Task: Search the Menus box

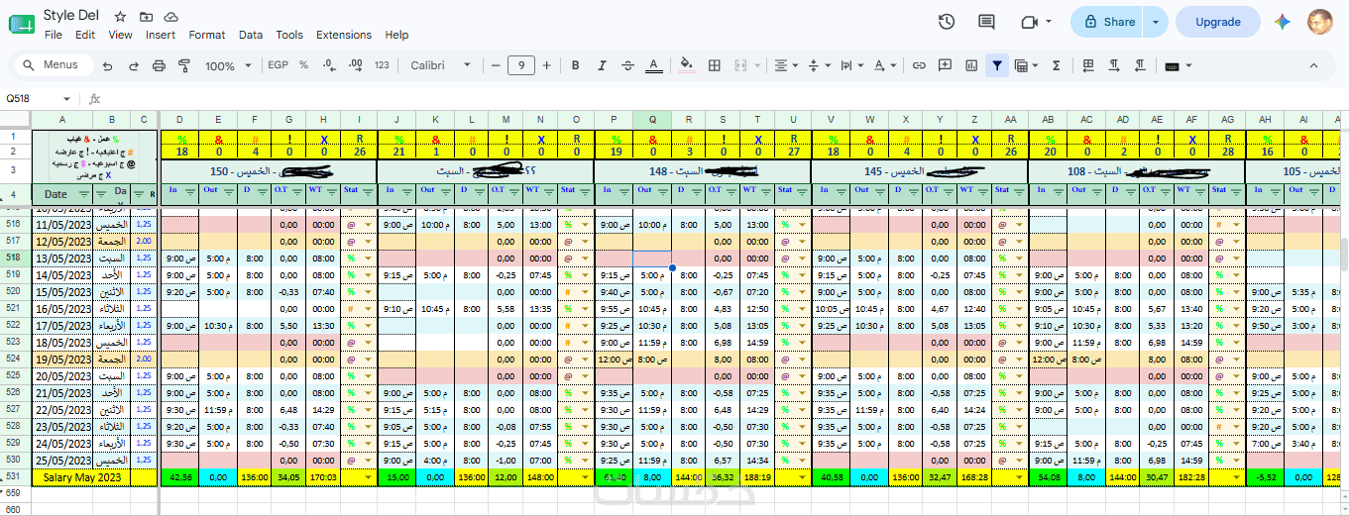Action: pos(55,65)
